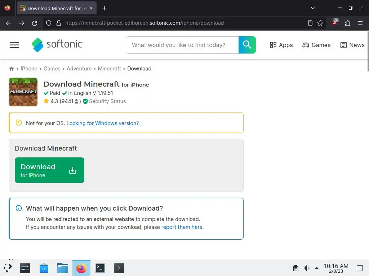Viewport: 369px width, 276px height.
Task: Go to the Adventure breadcrumb
Action: point(79,69)
